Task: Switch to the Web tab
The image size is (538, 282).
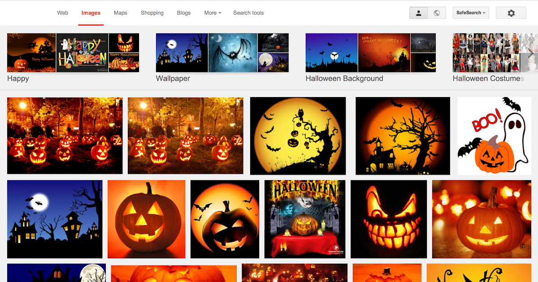Action: (62, 13)
